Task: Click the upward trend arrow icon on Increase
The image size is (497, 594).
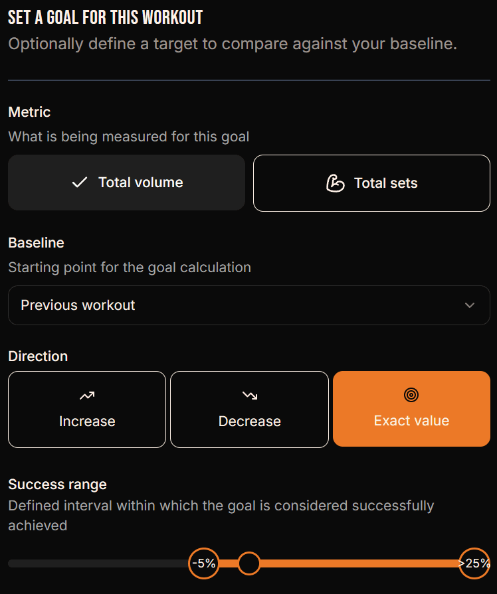Action: click(x=86, y=394)
